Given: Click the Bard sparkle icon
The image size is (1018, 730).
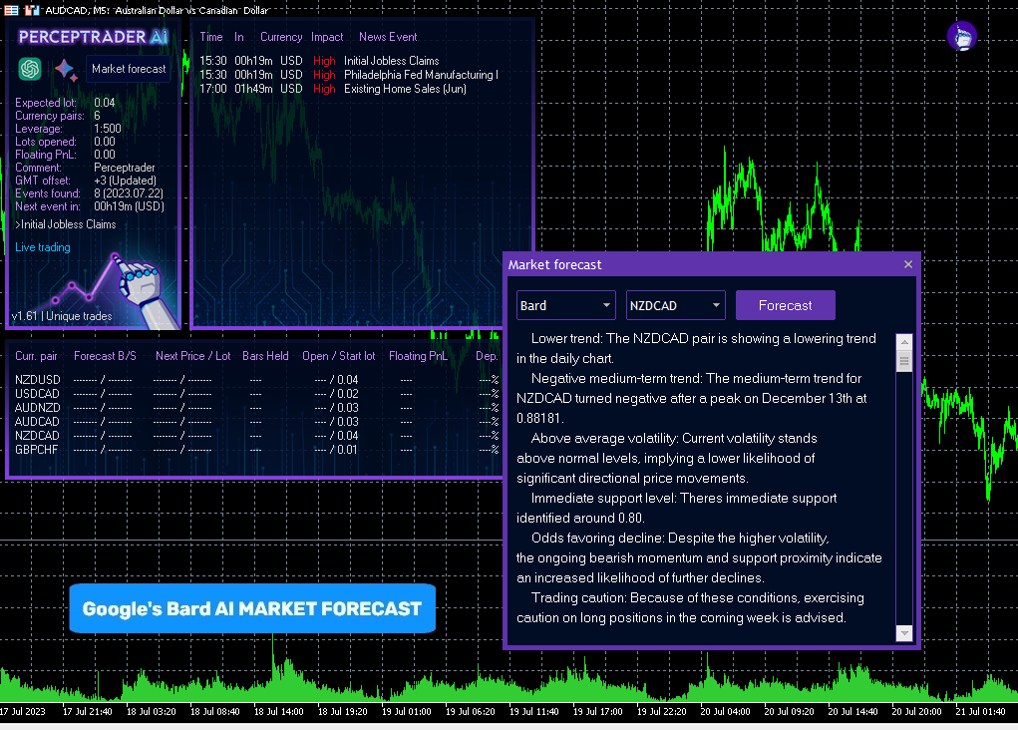Looking at the screenshot, I should tap(66, 69).
